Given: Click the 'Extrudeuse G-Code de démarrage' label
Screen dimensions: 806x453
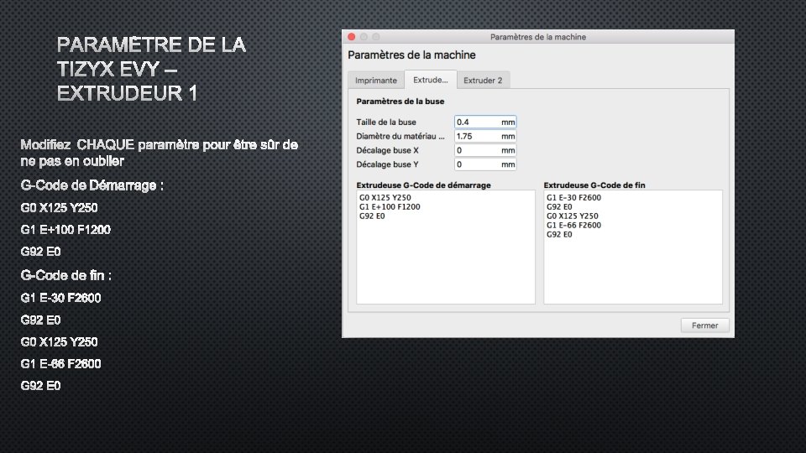Looking at the screenshot, I should coord(423,185).
